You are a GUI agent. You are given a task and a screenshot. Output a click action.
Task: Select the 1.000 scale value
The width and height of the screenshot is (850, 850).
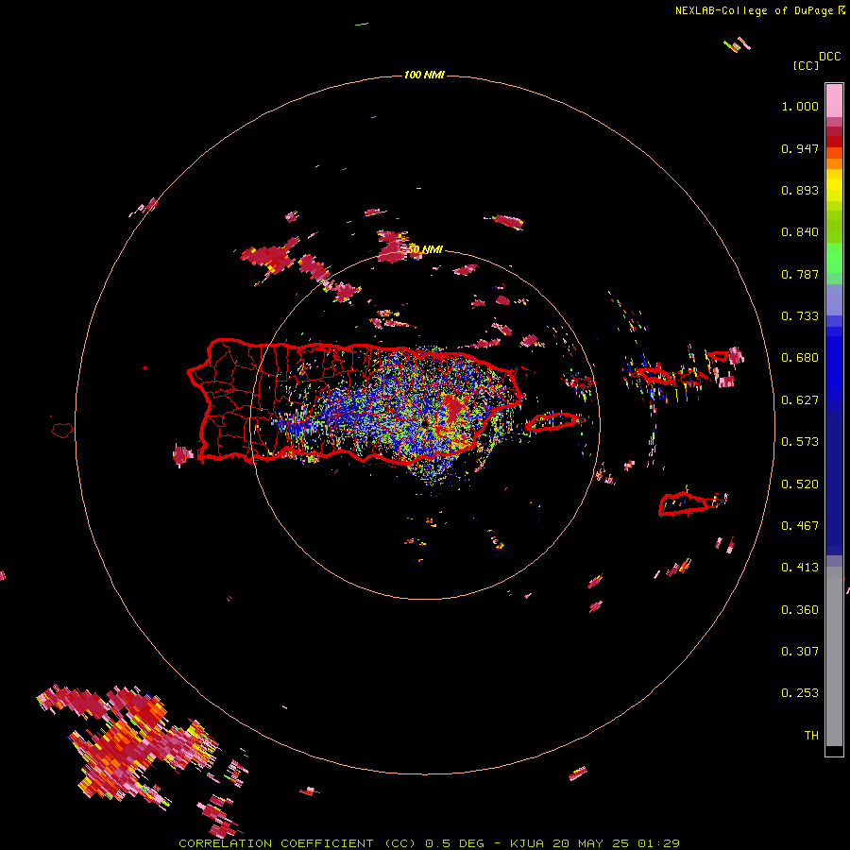[x=800, y=106]
